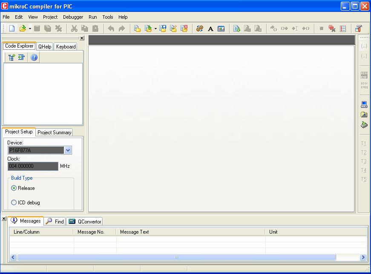Click the Copy icon in toolbar
The height and width of the screenshot is (274, 371).
tap(85, 28)
